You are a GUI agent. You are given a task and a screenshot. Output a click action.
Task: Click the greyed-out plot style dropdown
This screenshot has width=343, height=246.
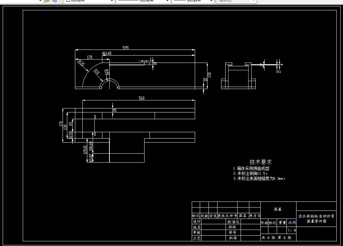tap(236, 1)
